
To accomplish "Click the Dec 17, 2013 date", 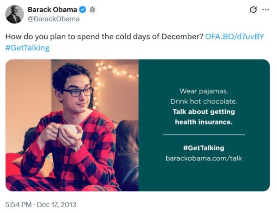I will pyautogui.click(x=56, y=204).
